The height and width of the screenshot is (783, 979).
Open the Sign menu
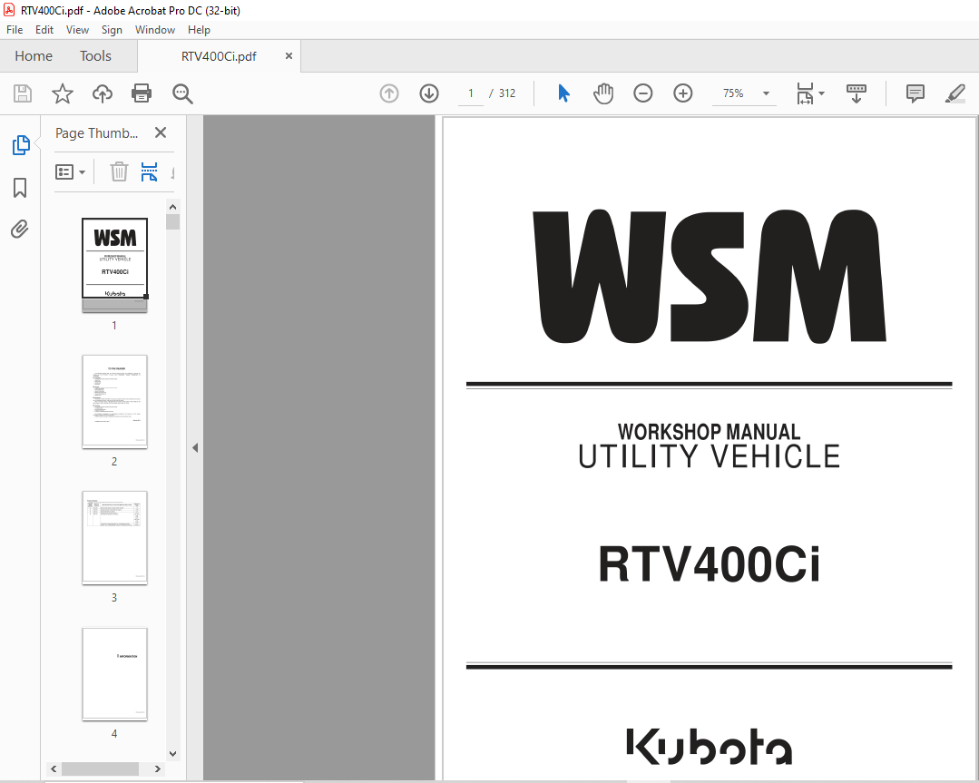(112, 30)
